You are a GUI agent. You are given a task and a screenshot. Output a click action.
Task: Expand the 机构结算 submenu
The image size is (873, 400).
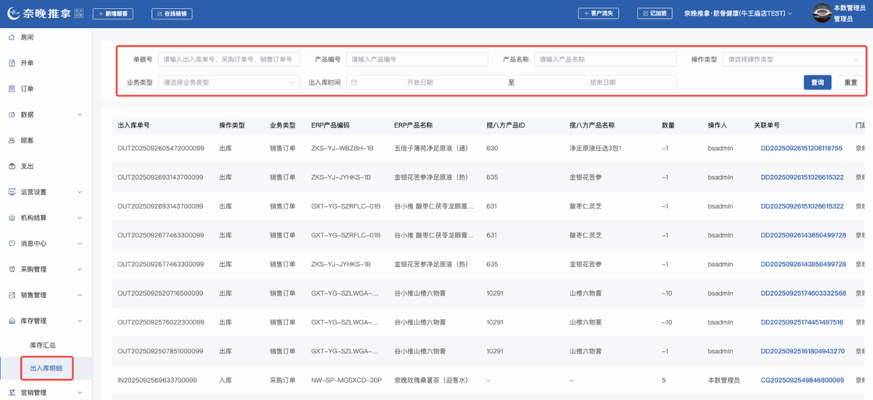pos(80,218)
